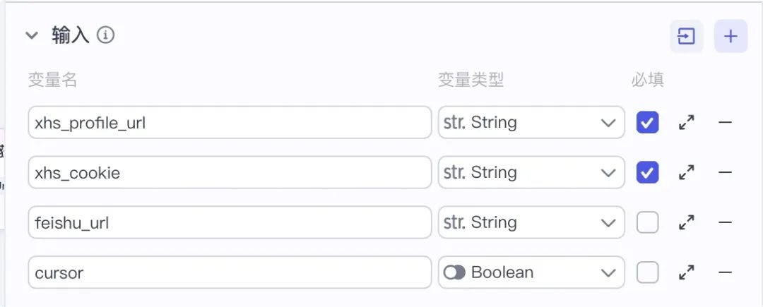The width and height of the screenshot is (763, 307).
Task: Expand the xhs_cookie row editor
Action: pos(686,172)
